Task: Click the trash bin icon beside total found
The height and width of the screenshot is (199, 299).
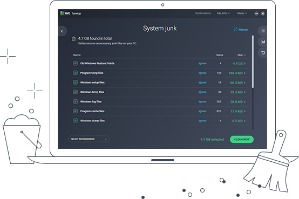Action: point(73,39)
